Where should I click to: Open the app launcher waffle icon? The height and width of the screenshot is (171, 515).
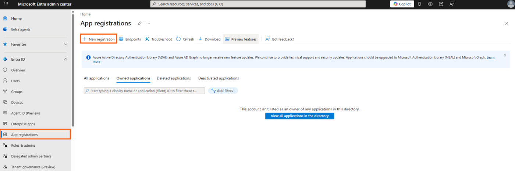(x=6, y=4)
